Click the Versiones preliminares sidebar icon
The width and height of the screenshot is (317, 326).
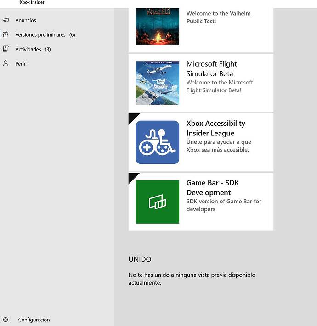click(x=6, y=34)
